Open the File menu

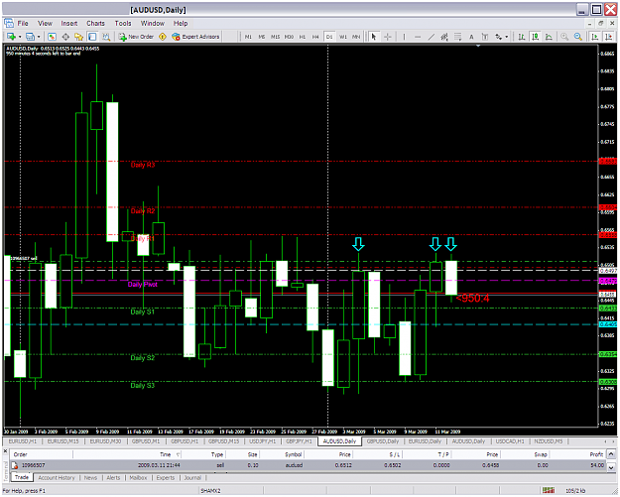23,24
